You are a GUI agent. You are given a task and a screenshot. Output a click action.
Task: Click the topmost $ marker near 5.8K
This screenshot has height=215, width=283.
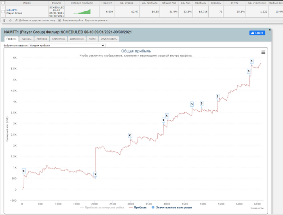click(251, 61)
